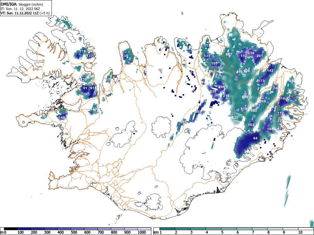Click the visibility value 625

254,110
